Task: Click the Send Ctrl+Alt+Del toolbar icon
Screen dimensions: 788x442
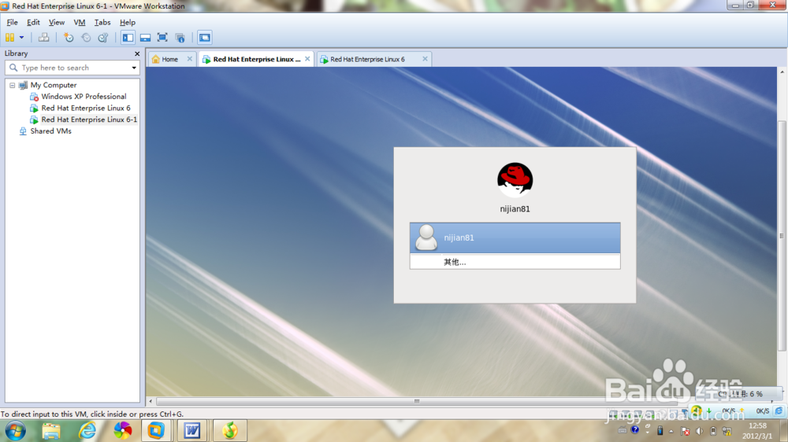Action: 43,38
